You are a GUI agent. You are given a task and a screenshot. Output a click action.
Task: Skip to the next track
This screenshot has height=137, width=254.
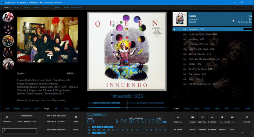[232, 117]
